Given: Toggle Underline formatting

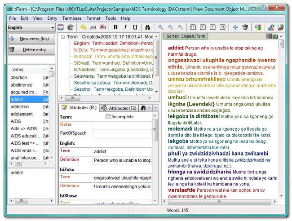Looking at the screenshot, I should point(135,27).
